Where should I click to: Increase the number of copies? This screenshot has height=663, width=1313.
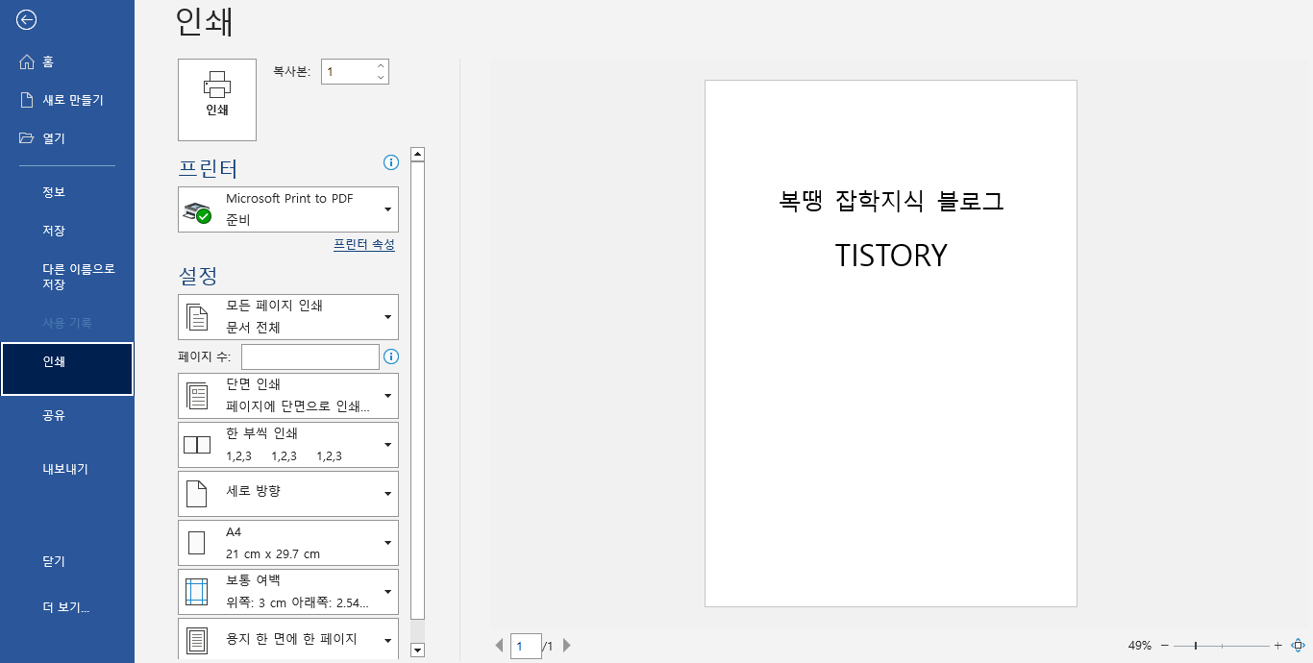pos(381,65)
